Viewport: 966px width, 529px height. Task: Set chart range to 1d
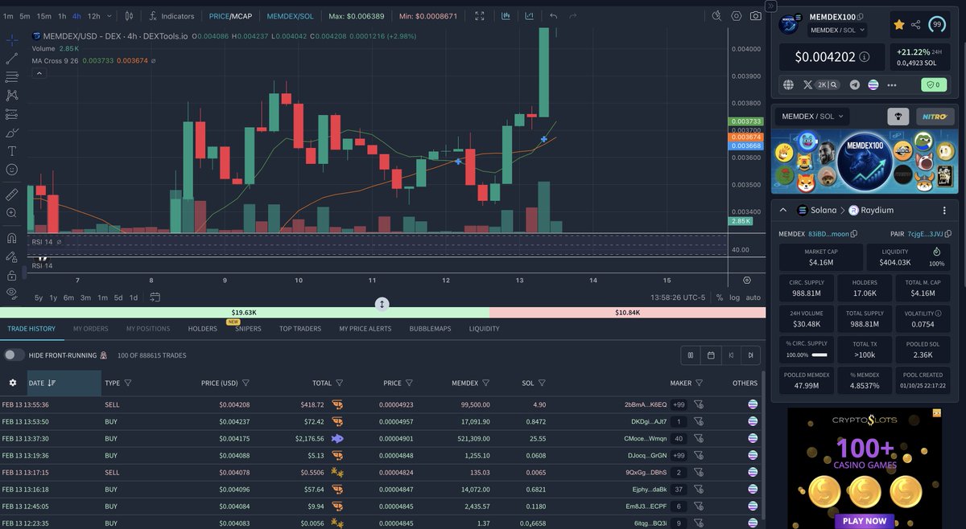[x=134, y=297]
